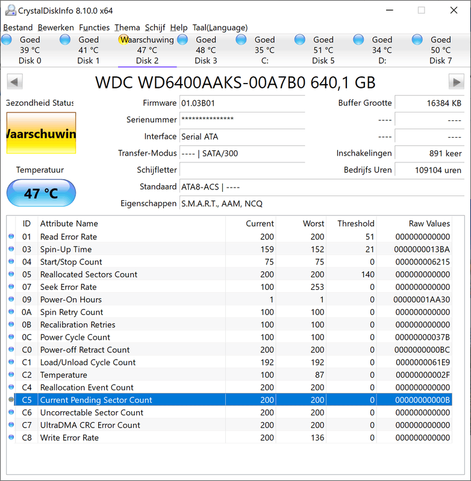Viewport: 471px width, 481px height.
Task: Click status dot for Power-off Retract Count
Action: point(11,349)
